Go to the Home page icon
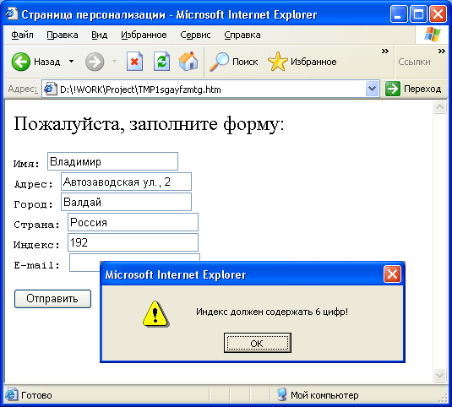Viewport: 452px width, 407px height. pyautogui.click(x=188, y=62)
